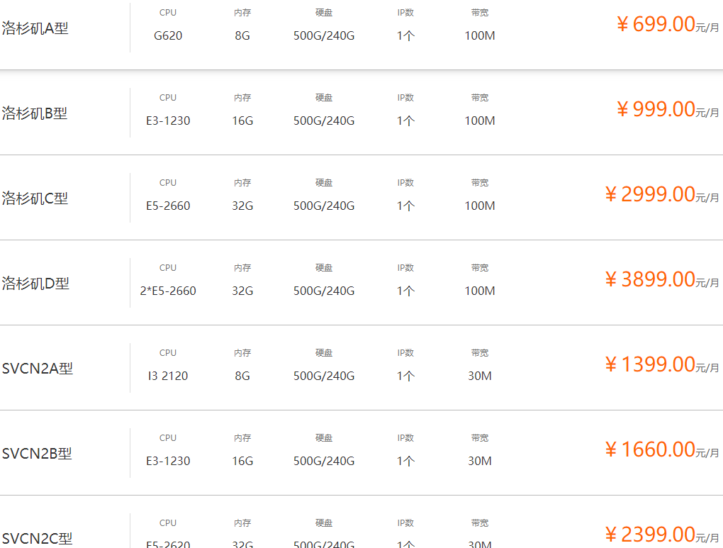The height and width of the screenshot is (548, 723).
Task: Click the I3 2120 CPU value
Action: click(168, 376)
